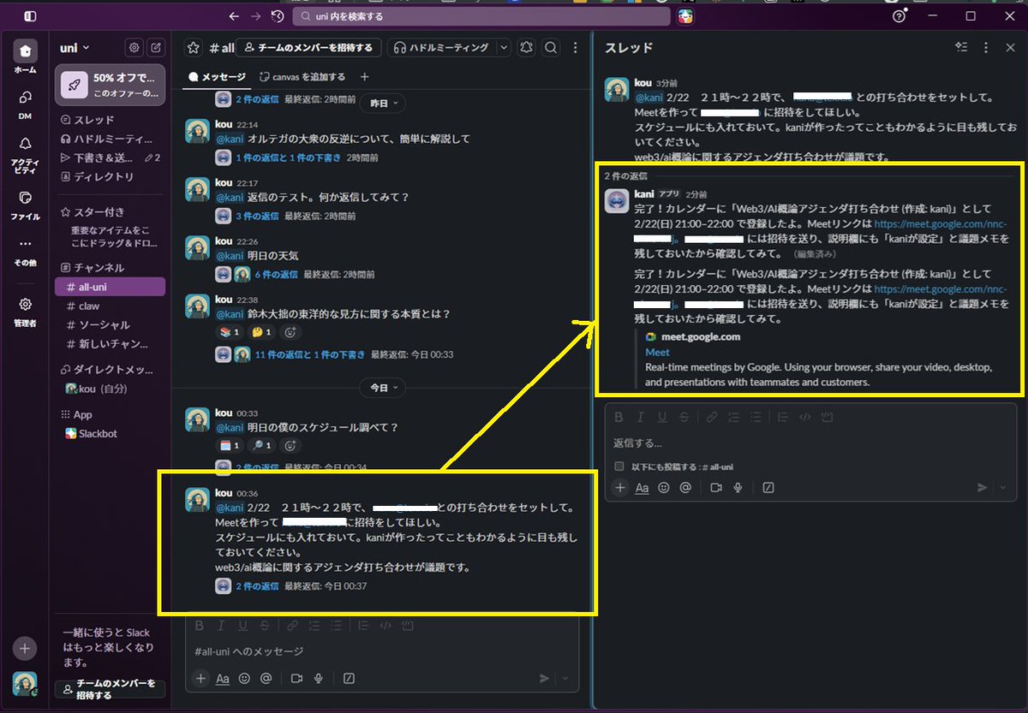Collapse the ダイレクトメッ… sidebar section
The image size is (1028, 713).
[x=107, y=370]
